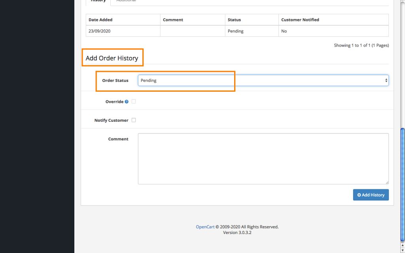Viewport: 405px width, 253px height.
Task: Click the Date Added column header
Action: coord(100,20)
